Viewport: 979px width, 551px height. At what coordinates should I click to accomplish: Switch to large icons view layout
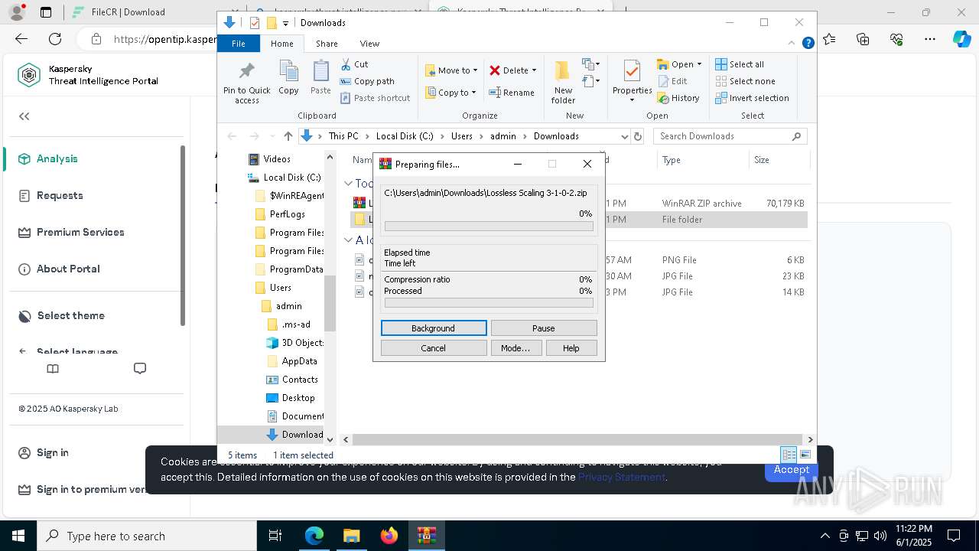click(x=805, y=455)
